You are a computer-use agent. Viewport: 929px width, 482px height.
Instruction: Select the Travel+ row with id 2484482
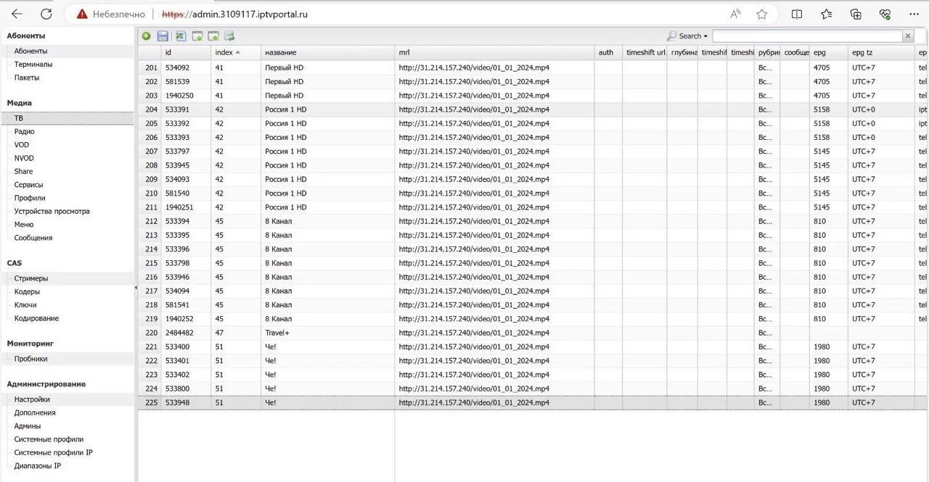pos(277,333)
